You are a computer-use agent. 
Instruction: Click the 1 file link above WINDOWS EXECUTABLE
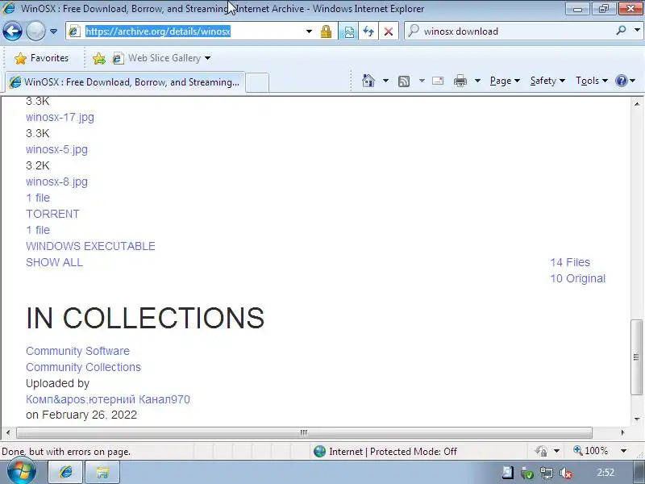(x=38, y=230)
